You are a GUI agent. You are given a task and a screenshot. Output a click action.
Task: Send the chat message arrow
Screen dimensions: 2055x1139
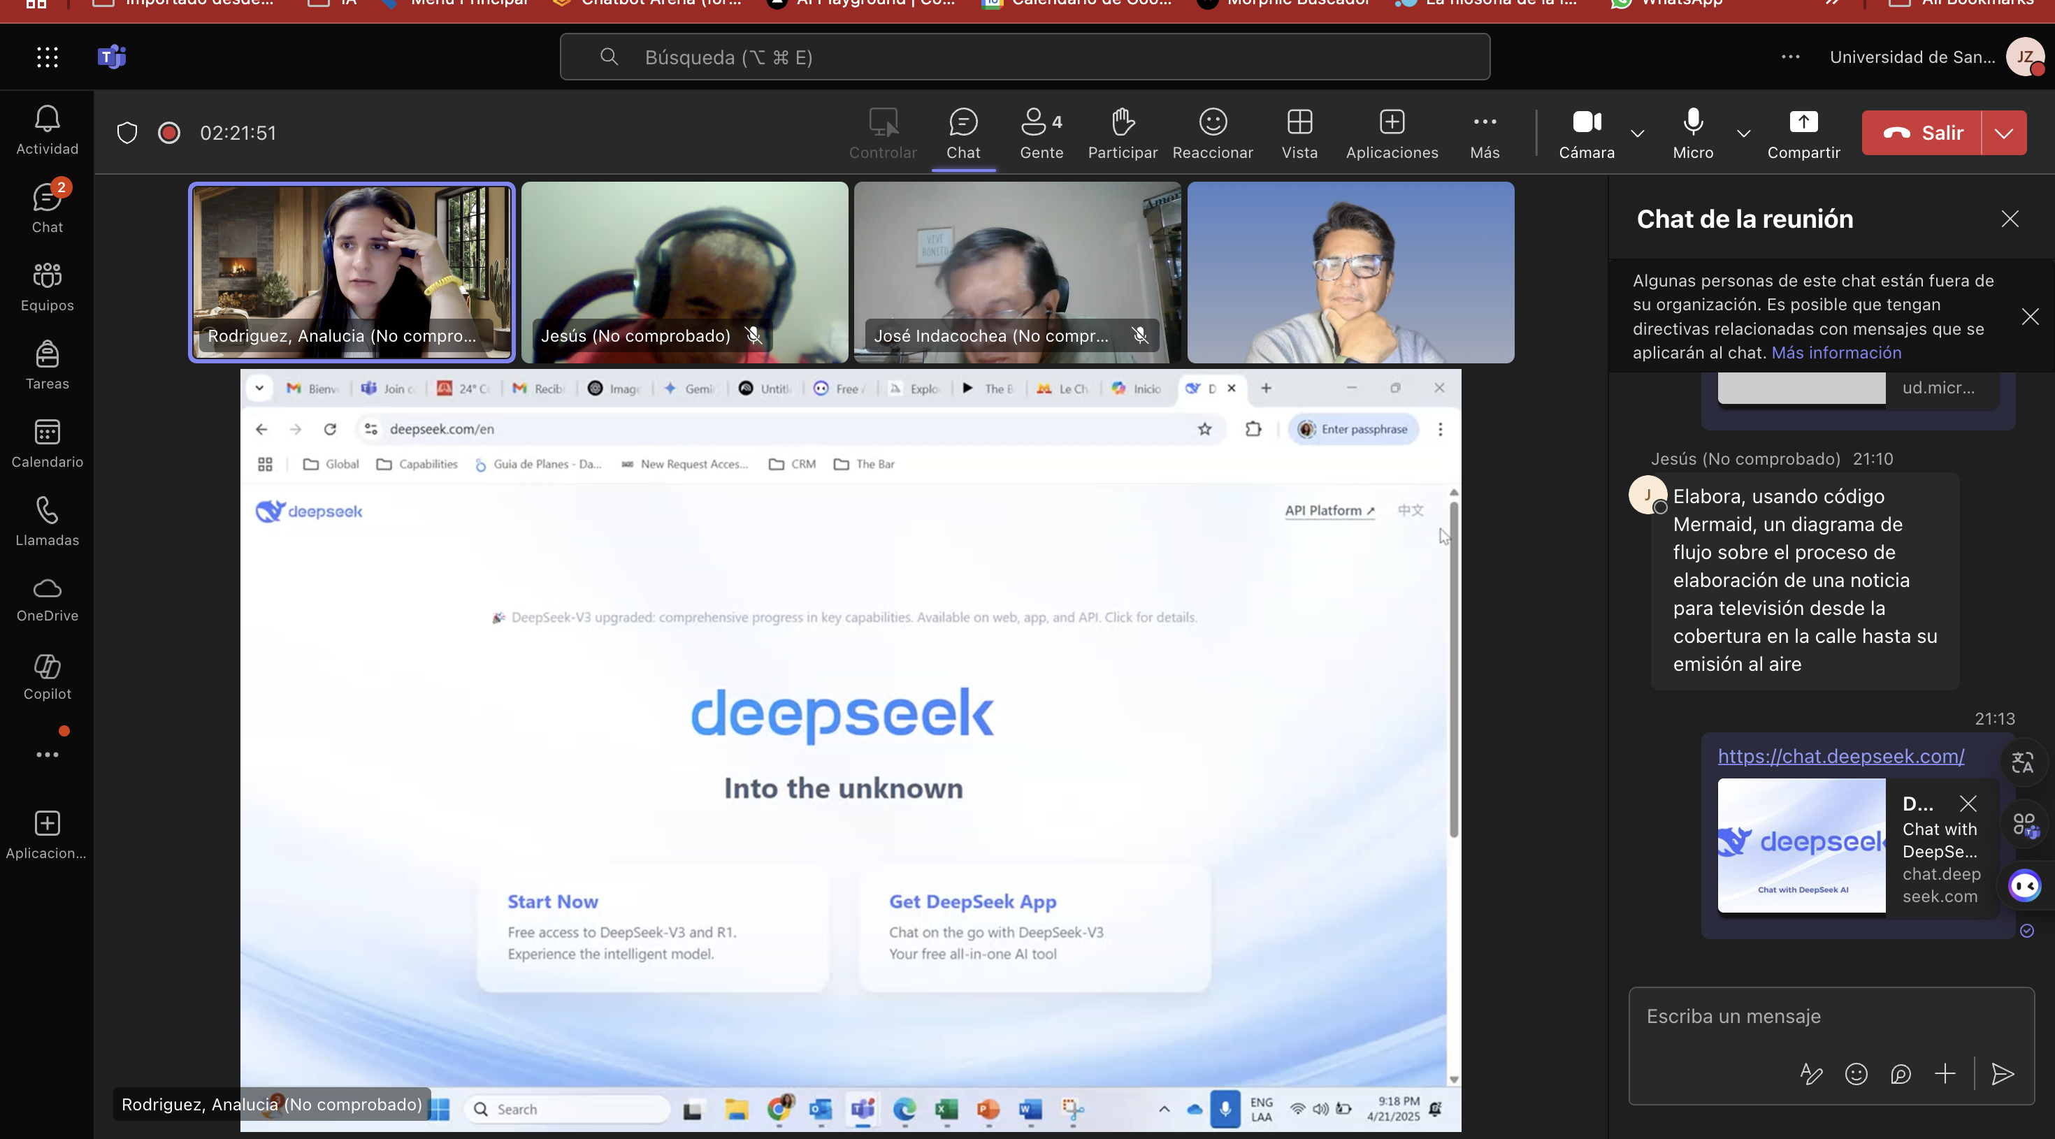(2002, 1073)
